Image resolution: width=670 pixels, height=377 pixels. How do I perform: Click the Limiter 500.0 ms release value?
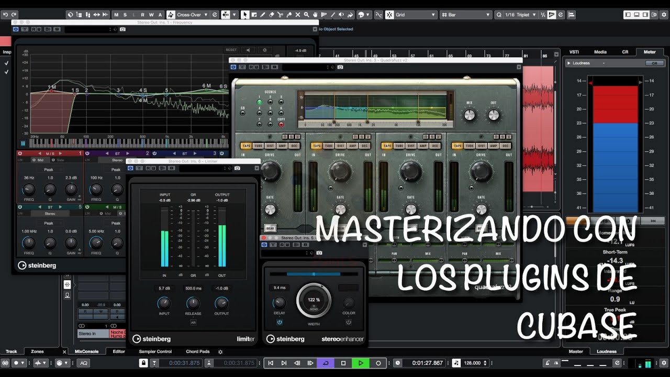point(193,289)
